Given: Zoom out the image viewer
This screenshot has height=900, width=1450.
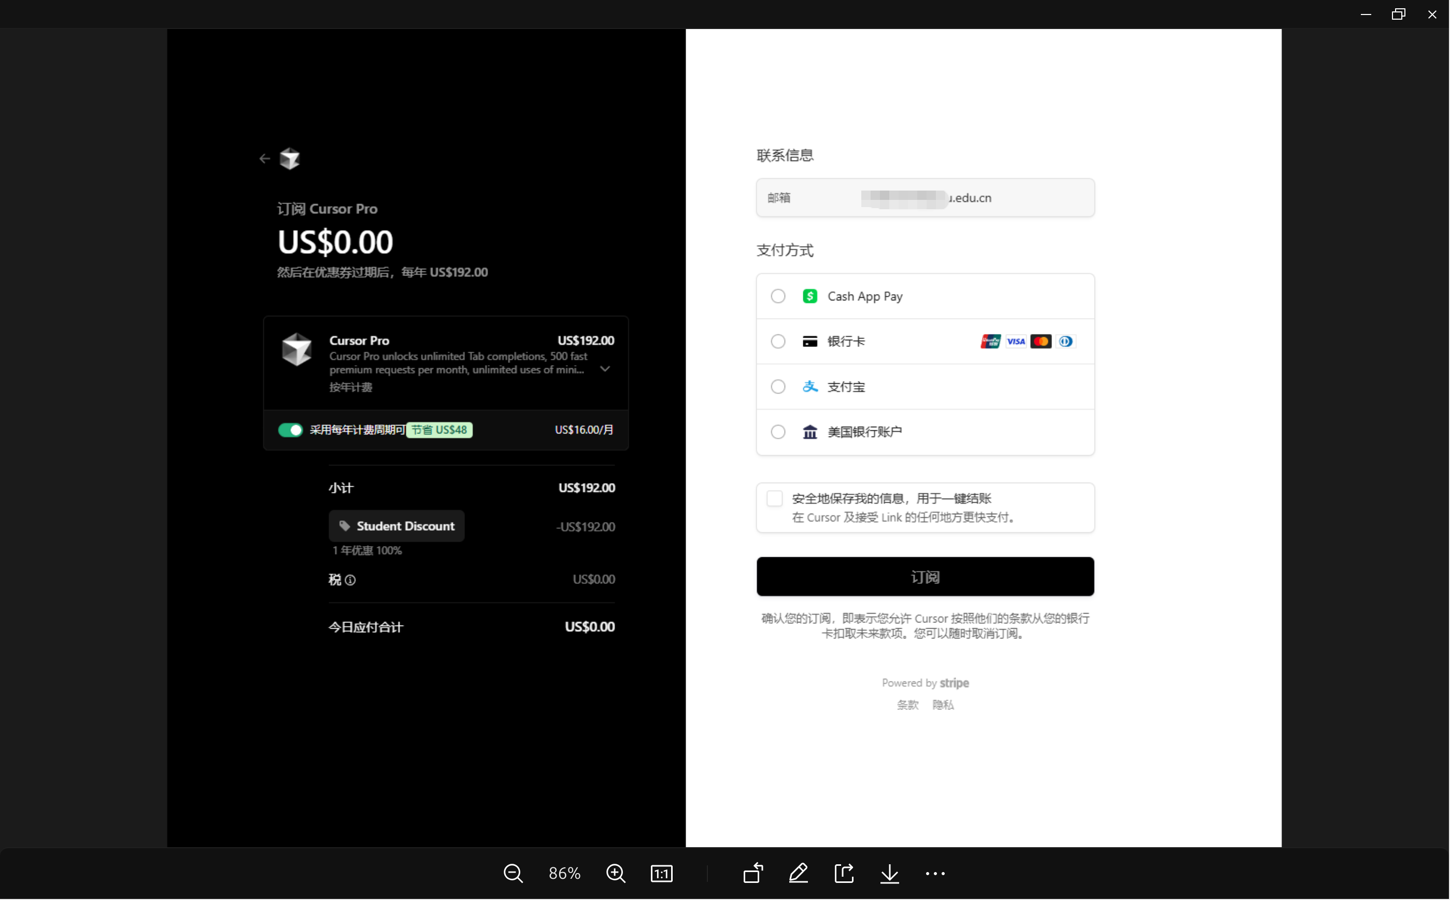Looking at the screenshot, I should [x=513, y=874].
